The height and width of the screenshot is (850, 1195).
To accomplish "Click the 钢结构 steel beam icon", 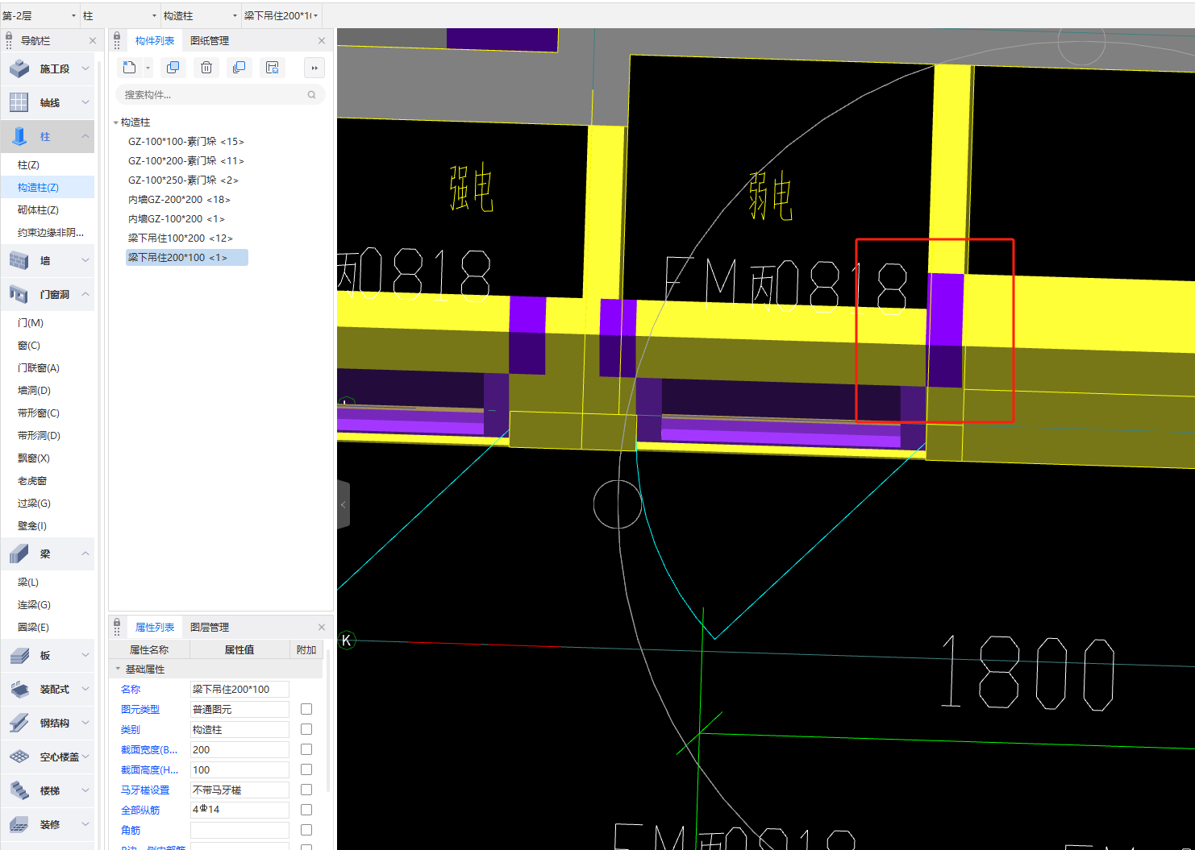I will pyautogui.click(x=19, y=724).
